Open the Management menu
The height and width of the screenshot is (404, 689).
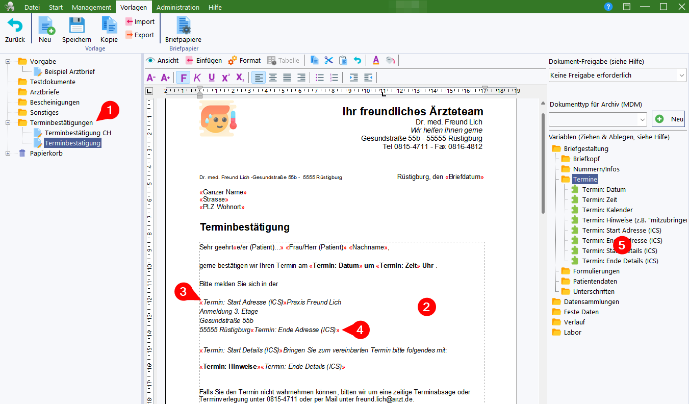(91, 7)
